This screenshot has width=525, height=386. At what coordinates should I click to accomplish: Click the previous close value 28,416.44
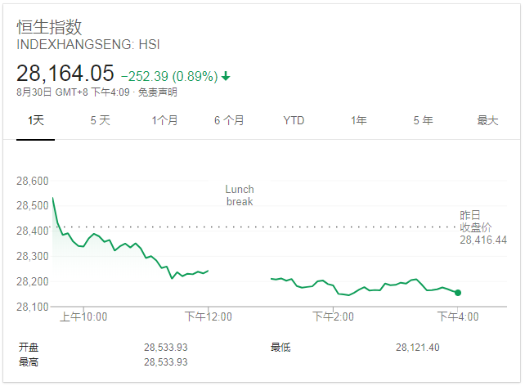click(483, 240)
